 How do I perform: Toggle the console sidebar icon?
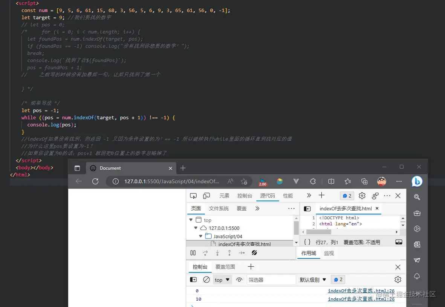pyautogui.click(x=193, y=280)
